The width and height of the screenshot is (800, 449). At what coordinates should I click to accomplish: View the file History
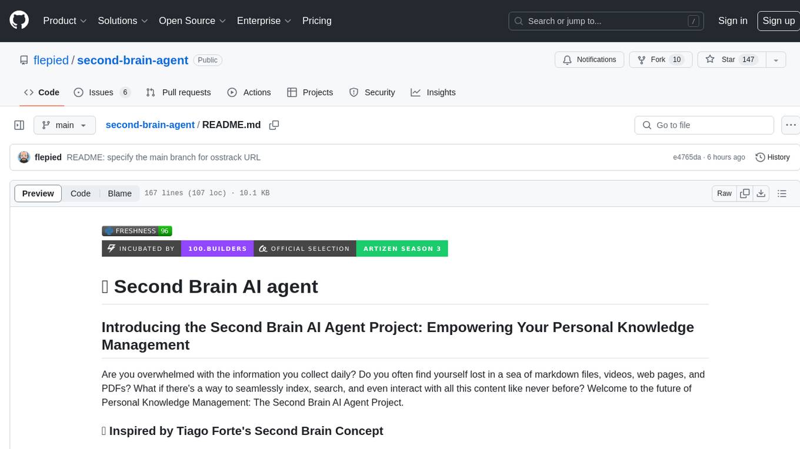pyautogui.click(x=772, y=157)
